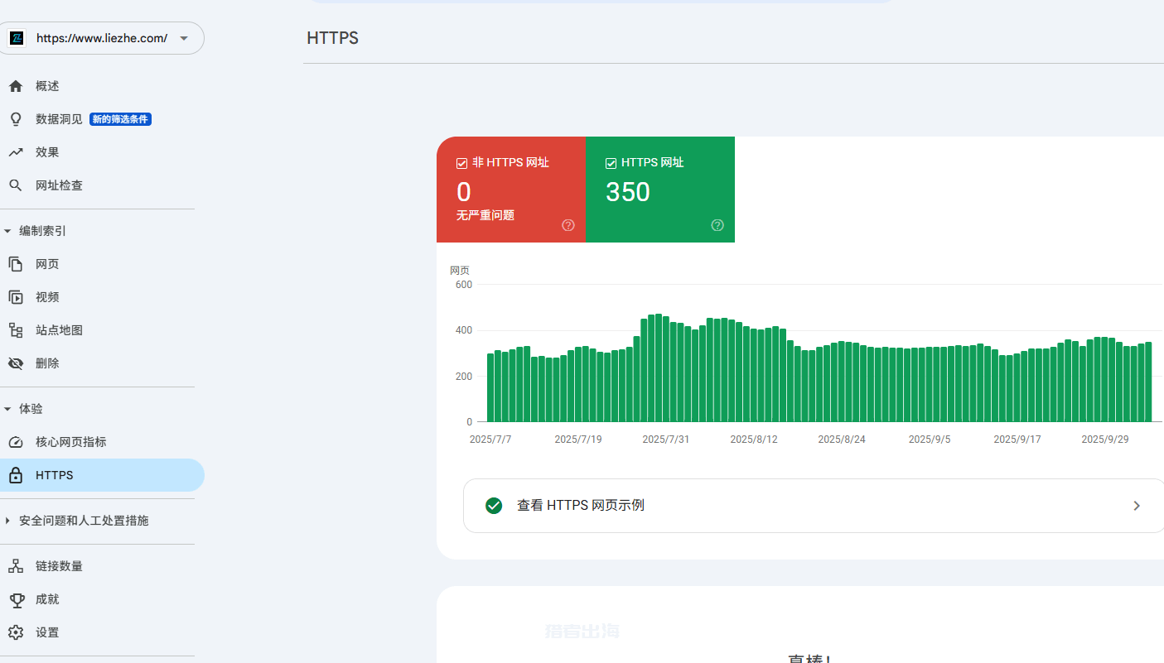This screenshot has height=663, width=1164.
Task: Expand the 安全问题和人工处置措施 section
Action: [7, 521]
